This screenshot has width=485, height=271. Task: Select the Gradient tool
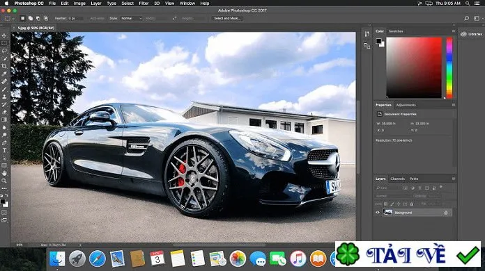click(4, 120)
